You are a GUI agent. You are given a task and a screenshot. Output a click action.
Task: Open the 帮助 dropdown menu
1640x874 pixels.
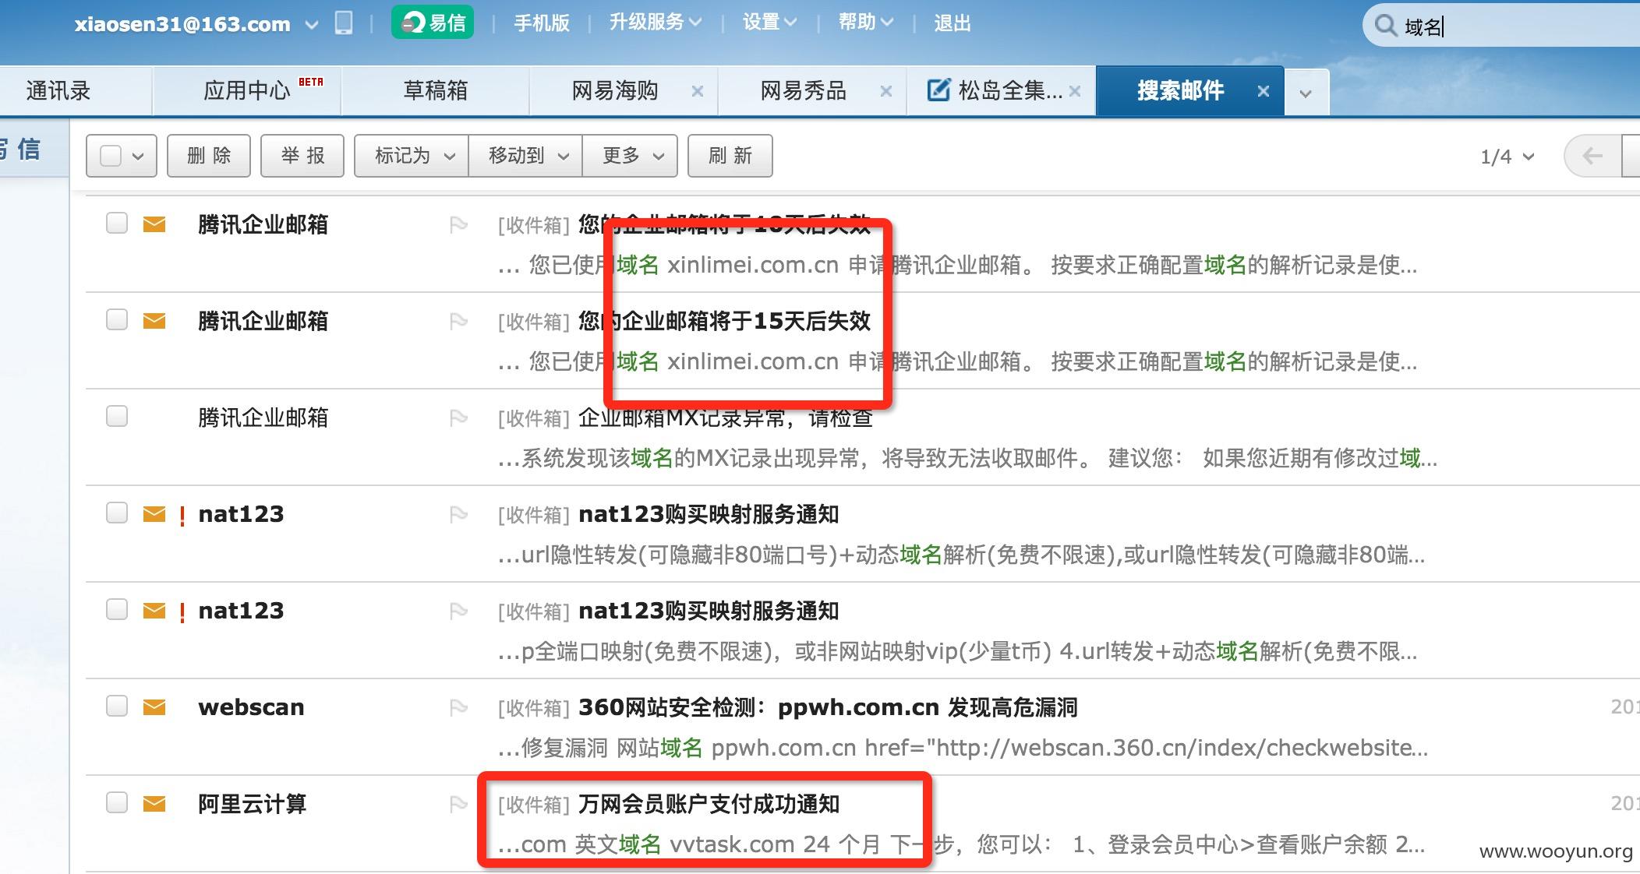[x=866, y=23]
